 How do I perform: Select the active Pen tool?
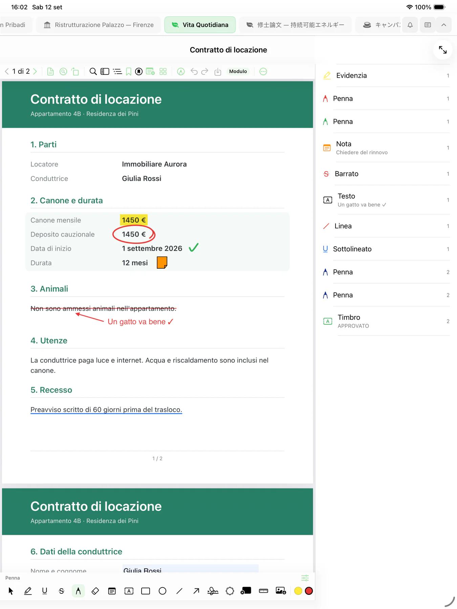(x=78, y=591)
